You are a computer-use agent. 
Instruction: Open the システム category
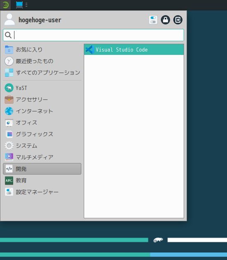42,146
